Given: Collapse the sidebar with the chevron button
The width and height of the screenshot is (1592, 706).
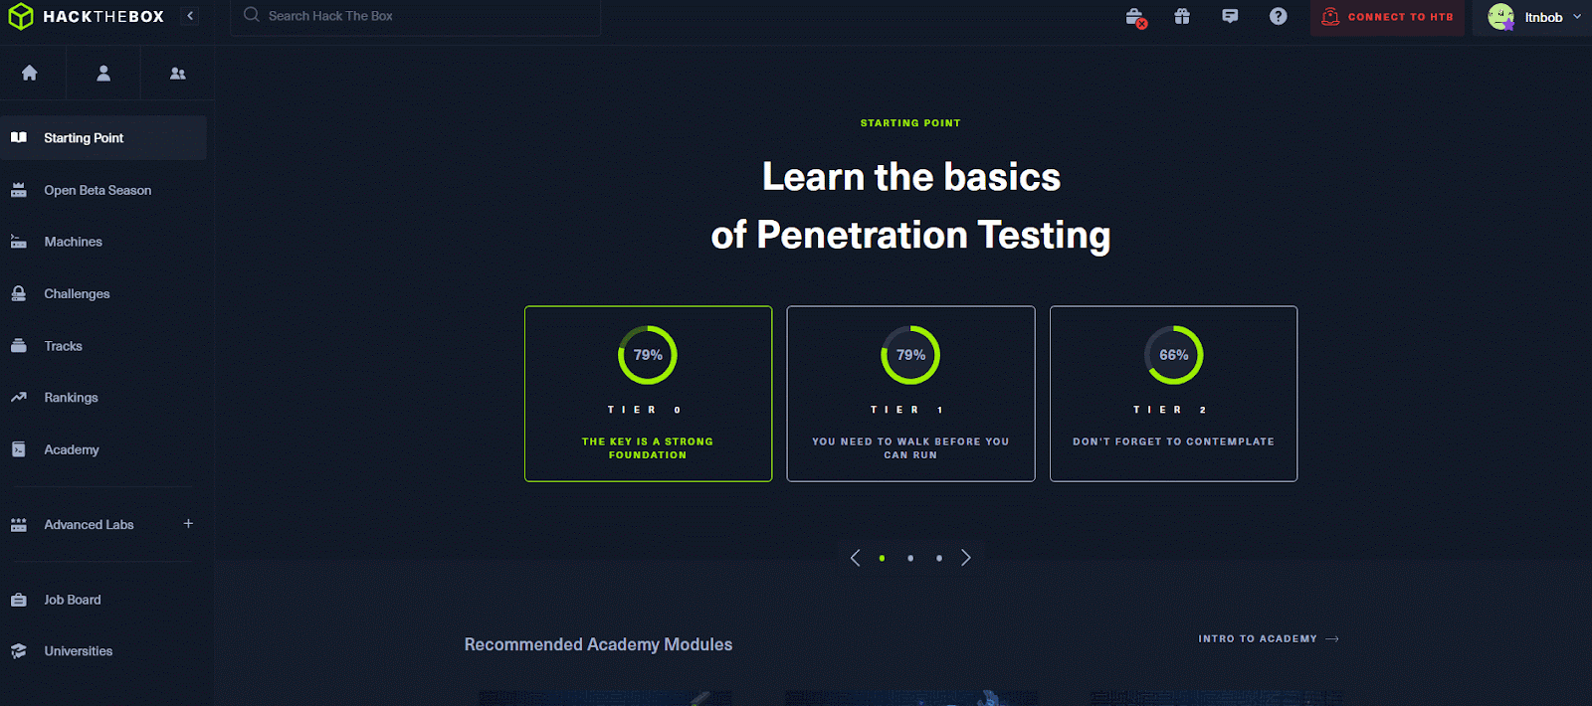Looking at the screenshot, I should 190,16.
